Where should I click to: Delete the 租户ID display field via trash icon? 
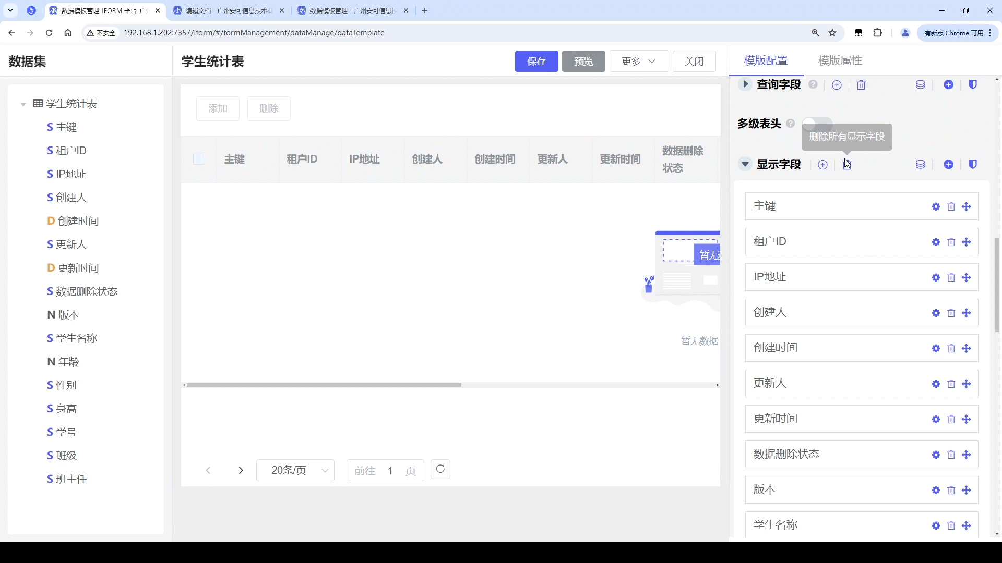click(x=951, y=242)
